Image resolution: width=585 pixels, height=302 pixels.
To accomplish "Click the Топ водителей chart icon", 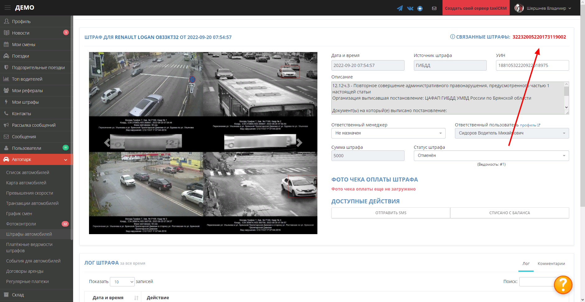I will coord(6,79).
